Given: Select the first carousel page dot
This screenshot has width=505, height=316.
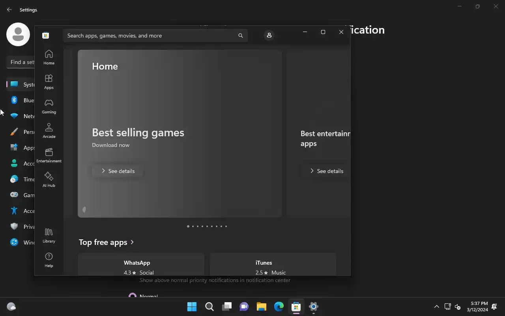Looking at the screenshot, I should click(x=188, y=226).
